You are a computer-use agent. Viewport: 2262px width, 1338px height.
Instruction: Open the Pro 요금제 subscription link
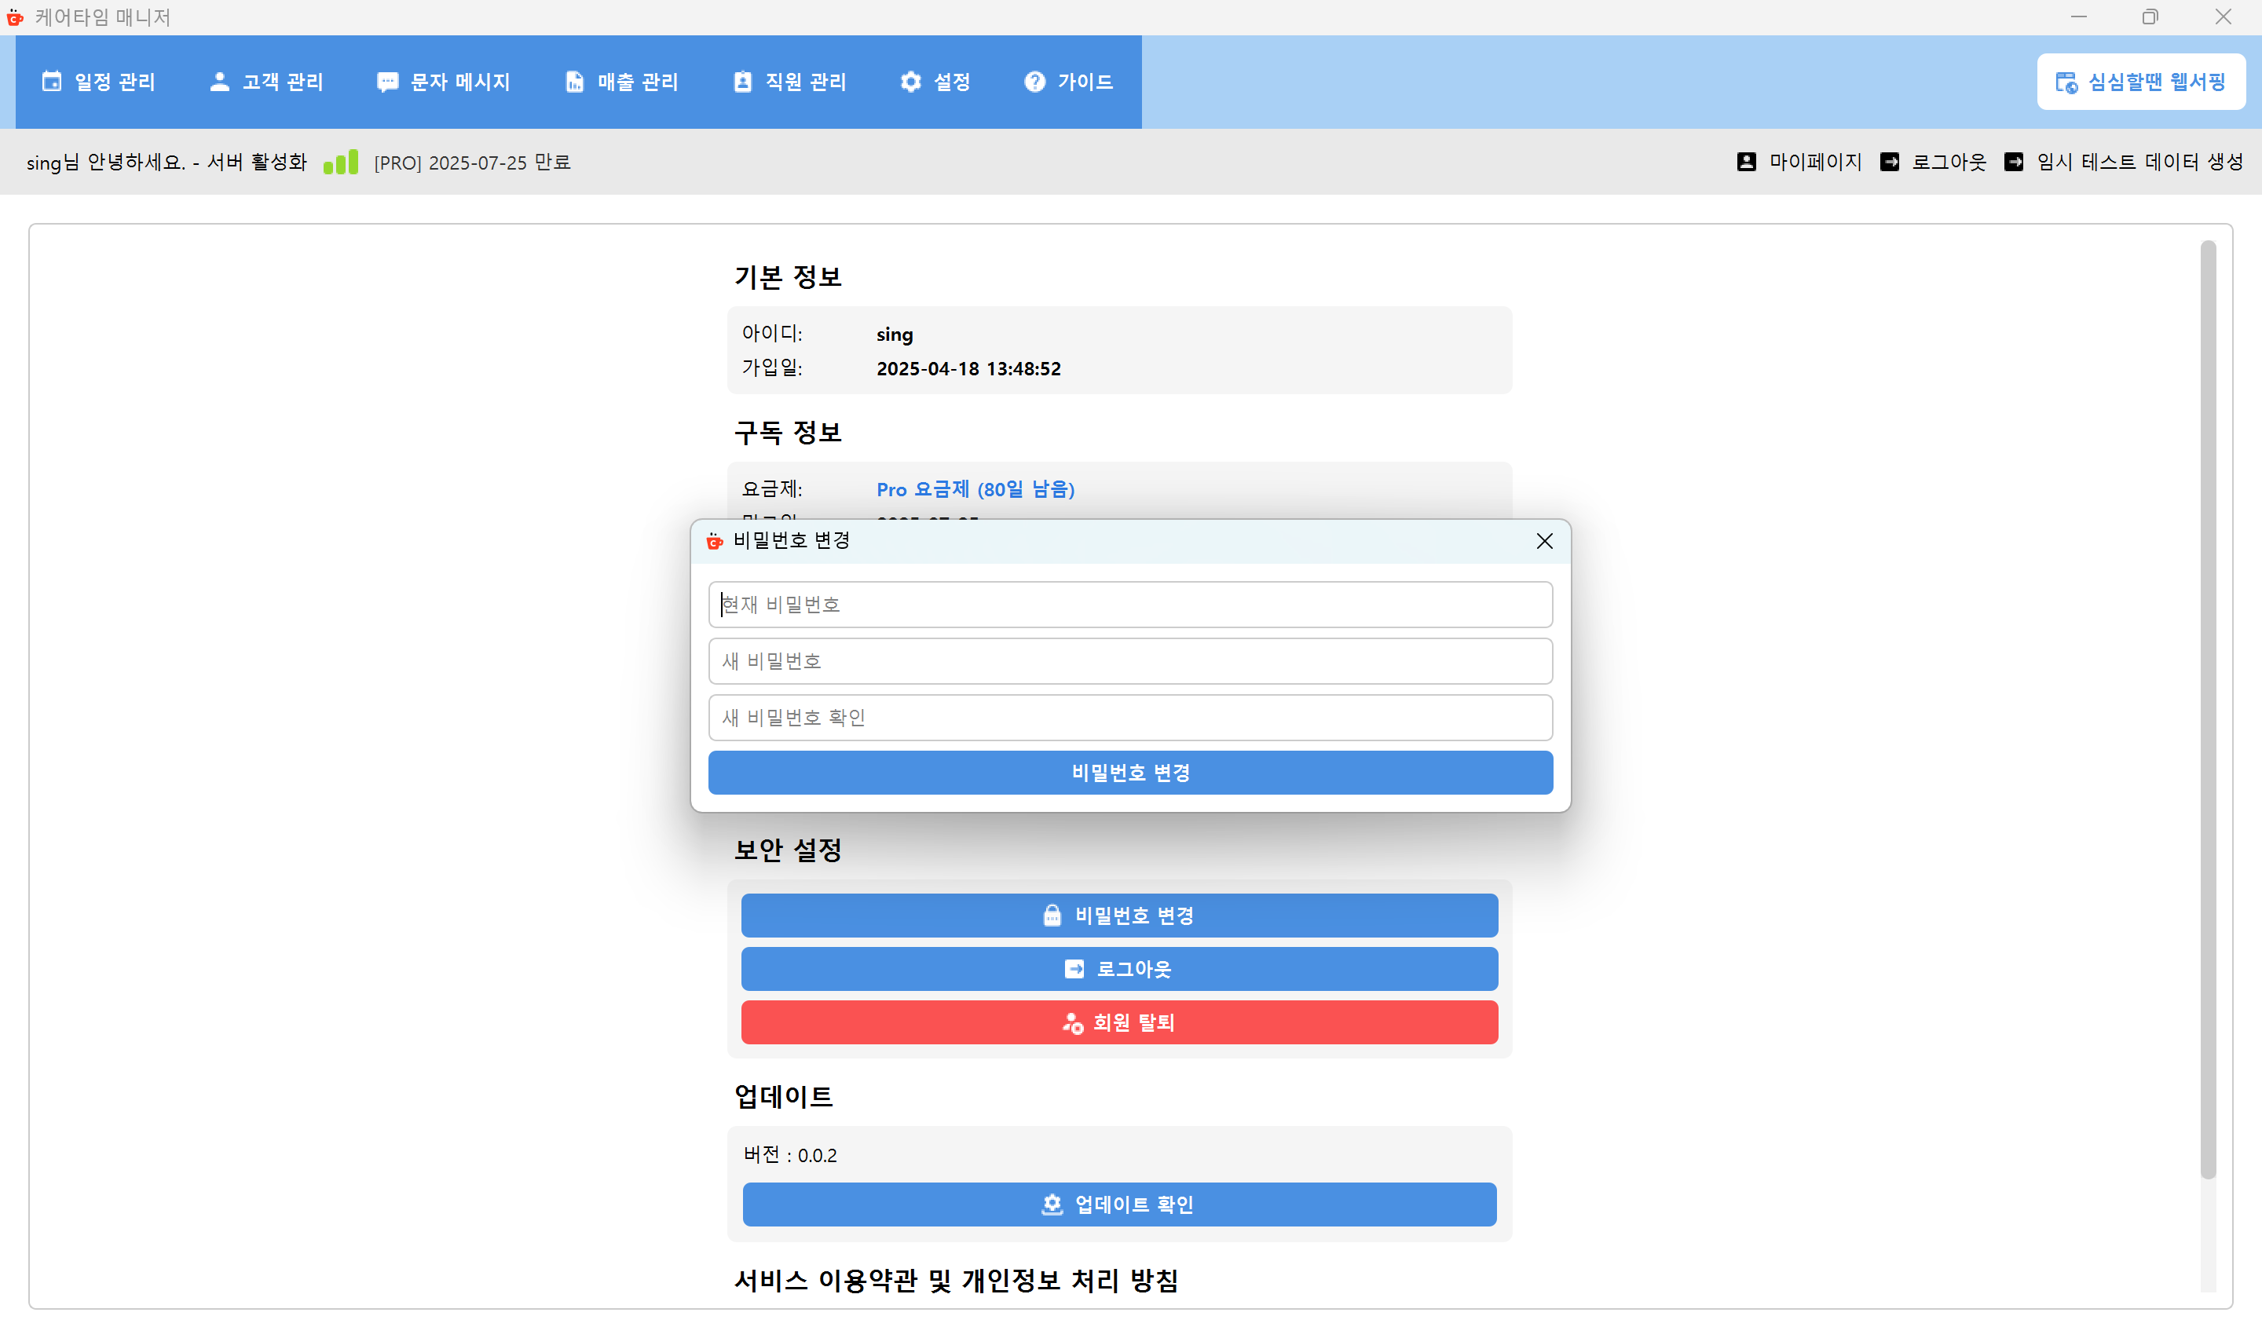pos(975,489)
